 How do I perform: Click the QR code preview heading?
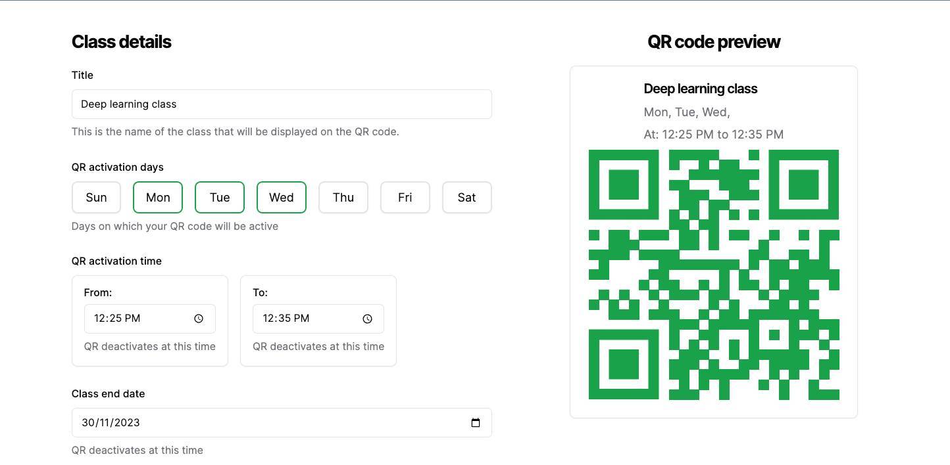coord(714,41)
